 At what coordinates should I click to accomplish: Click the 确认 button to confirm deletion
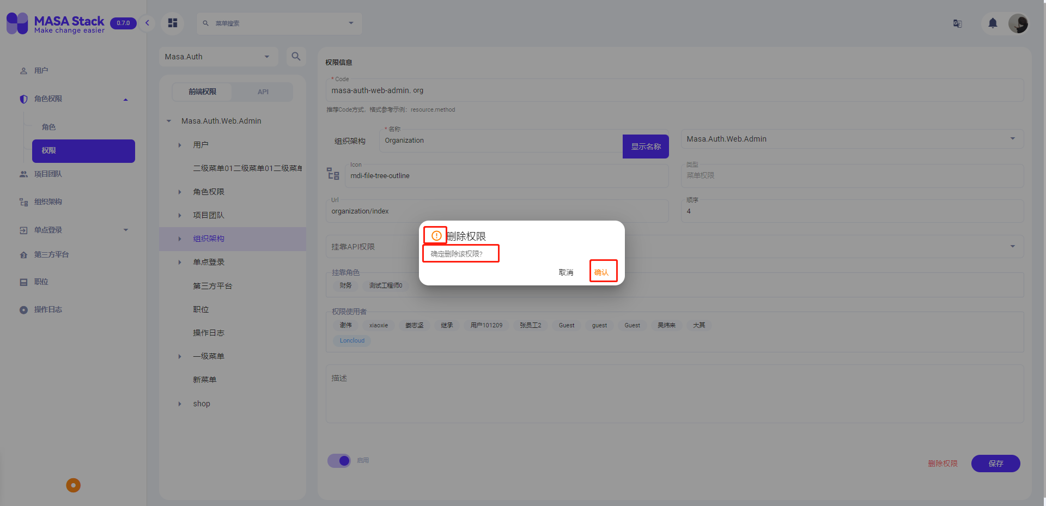[x=603, y=271]
